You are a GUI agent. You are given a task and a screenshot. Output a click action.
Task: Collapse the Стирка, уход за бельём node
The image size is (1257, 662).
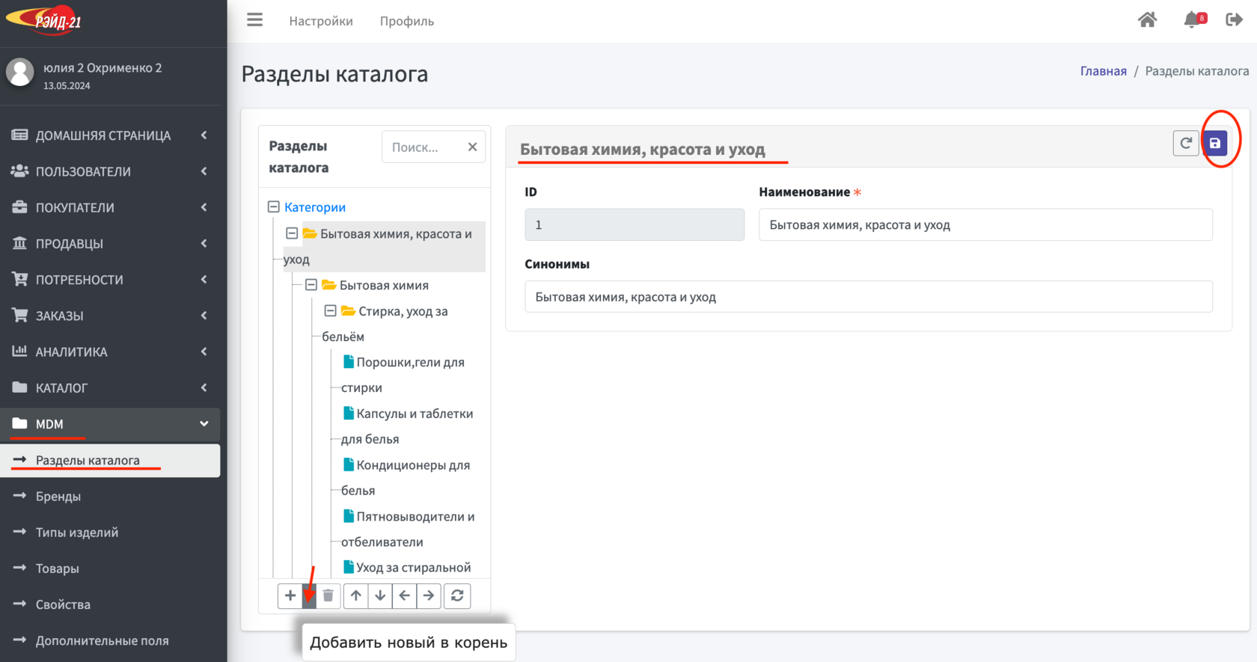point(331,310)
